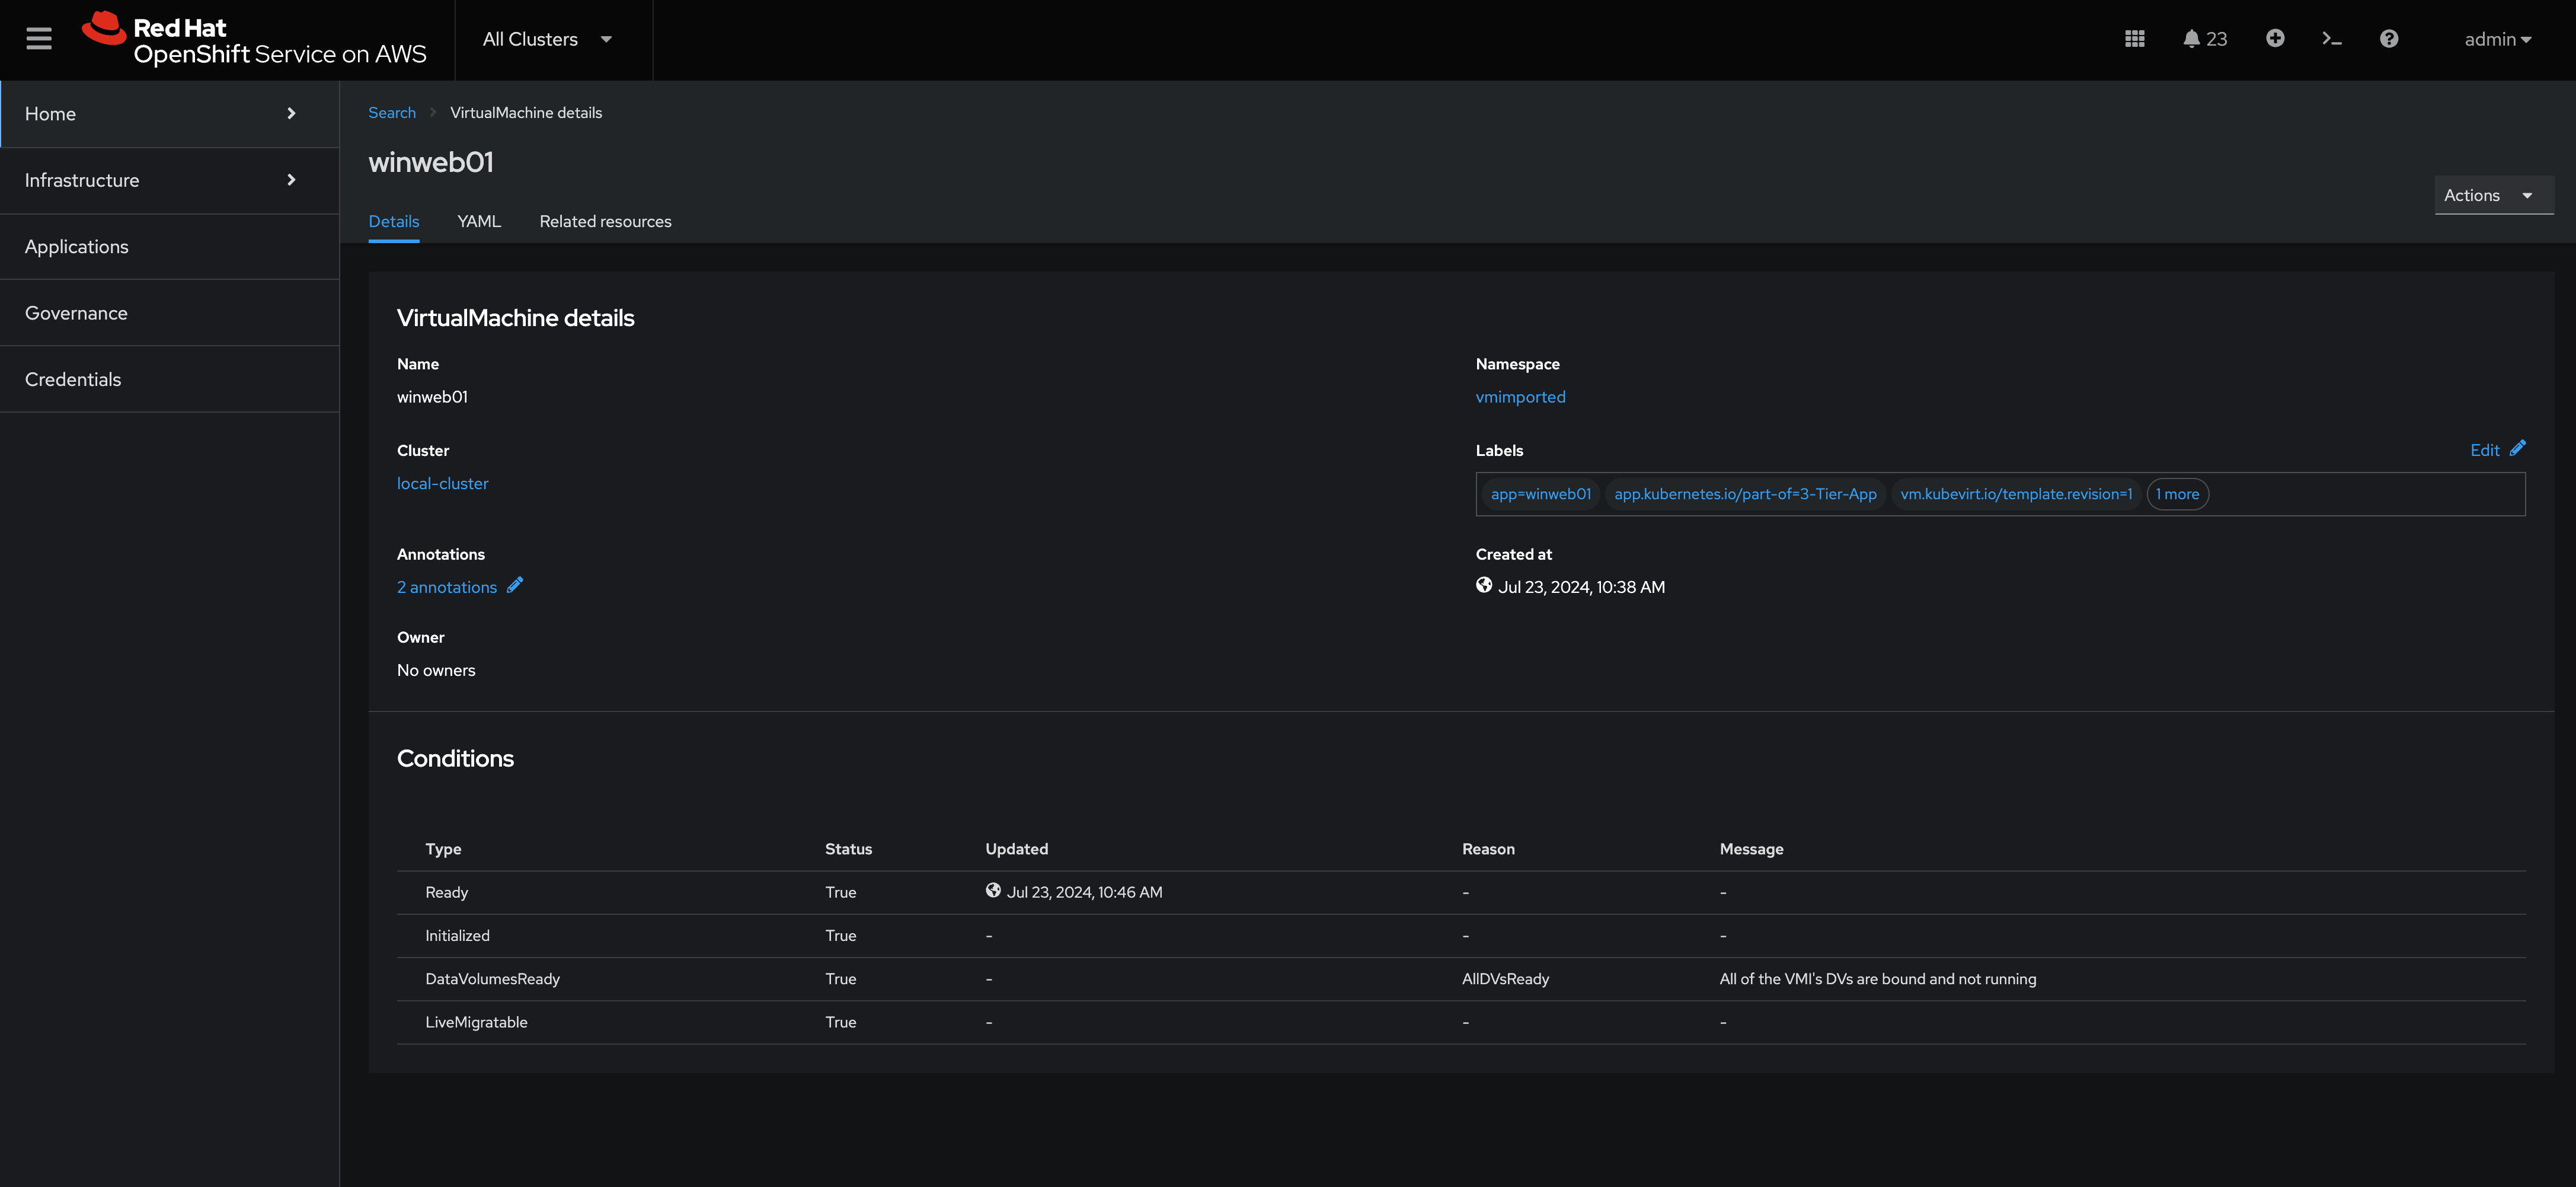Click the No owners text
The image size is (2576, 1187).
click(x=436, y=670)
